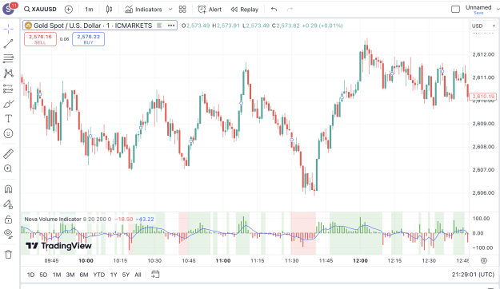Screen dimensions: 500x289
Task: Add a symbol with the plus icon
Action: pos(69,10)
